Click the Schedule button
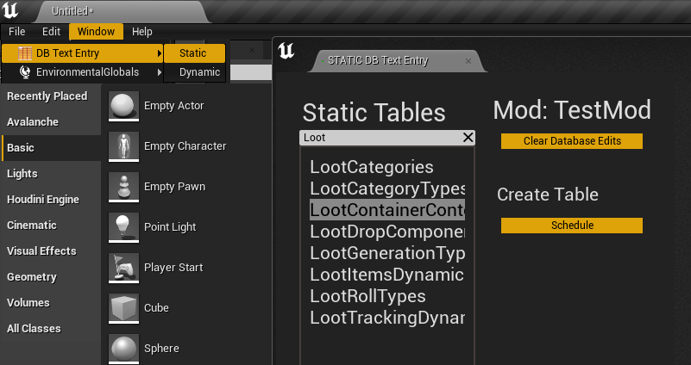 572,226
